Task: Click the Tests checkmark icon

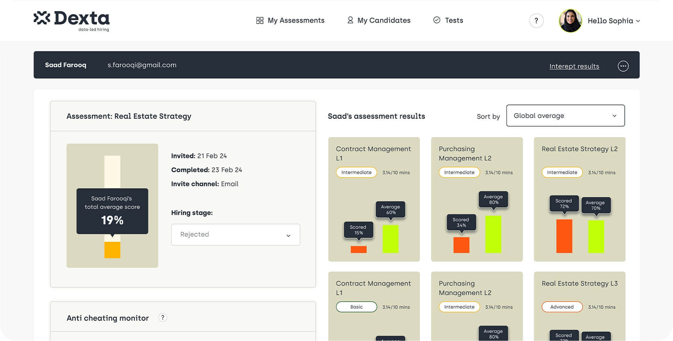Action: coord(437,20)
